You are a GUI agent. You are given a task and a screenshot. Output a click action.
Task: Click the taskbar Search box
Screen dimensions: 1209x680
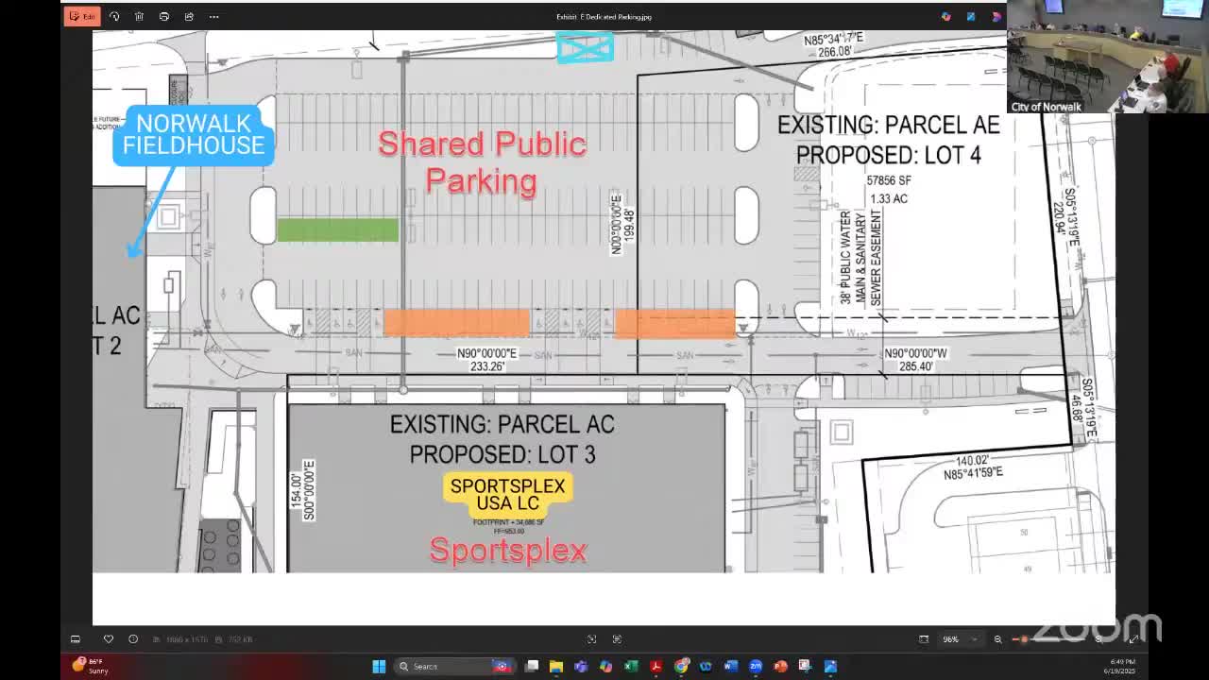coord(454,667)
